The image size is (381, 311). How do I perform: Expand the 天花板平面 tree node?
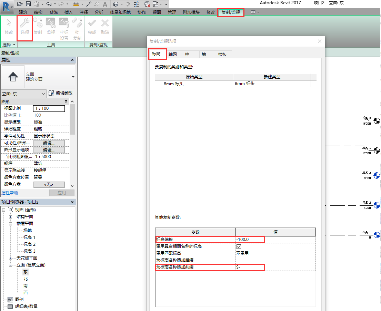click(10, 258)
